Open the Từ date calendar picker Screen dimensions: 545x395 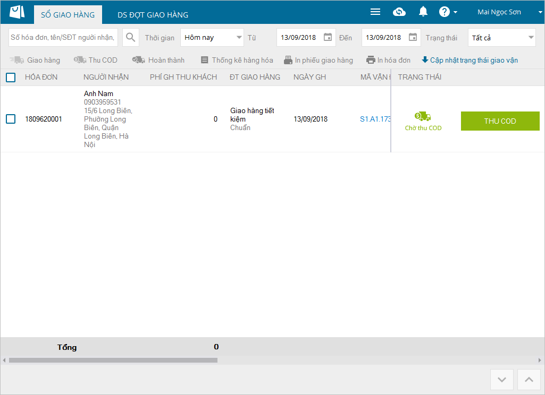328,37
